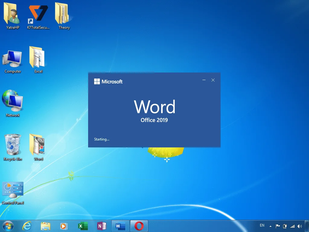
Task: Launch Internet Explorer from the taskbar
Action: click(x=27, y=226)
